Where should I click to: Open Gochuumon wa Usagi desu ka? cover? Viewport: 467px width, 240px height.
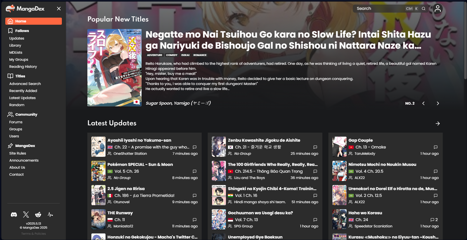pyautogui.click(x=219, y=219)
